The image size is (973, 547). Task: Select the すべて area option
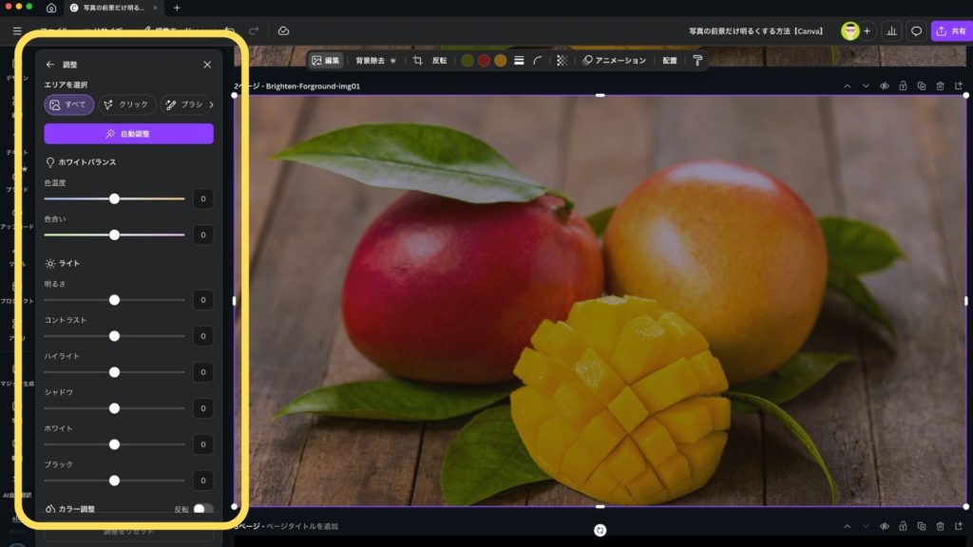pos(68,104)
